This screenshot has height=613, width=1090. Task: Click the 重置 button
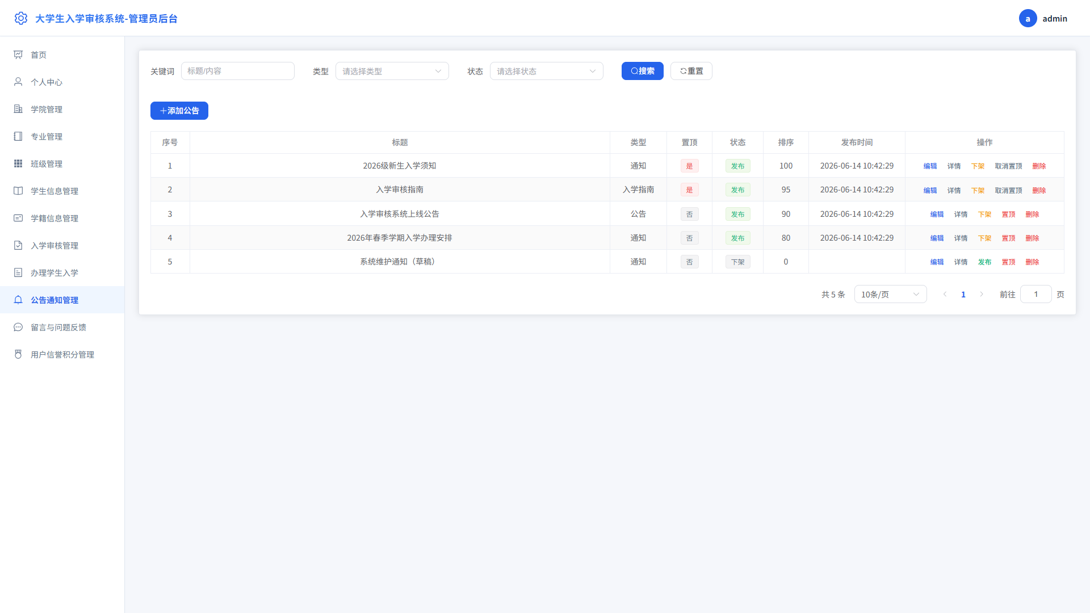point(691,71)
